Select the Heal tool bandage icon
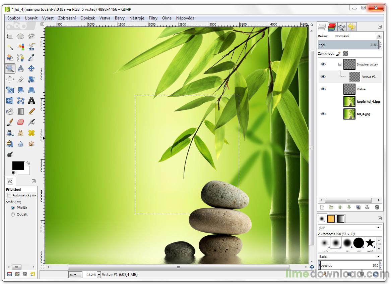The height and width of the screenshot is (284, 392). [x=31, y=133]
